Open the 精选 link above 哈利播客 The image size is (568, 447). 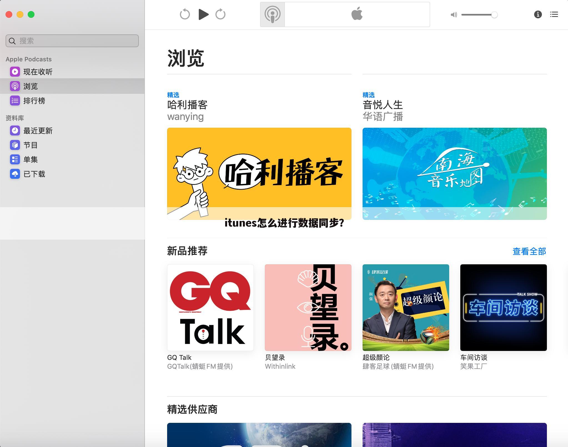(173, 95)
